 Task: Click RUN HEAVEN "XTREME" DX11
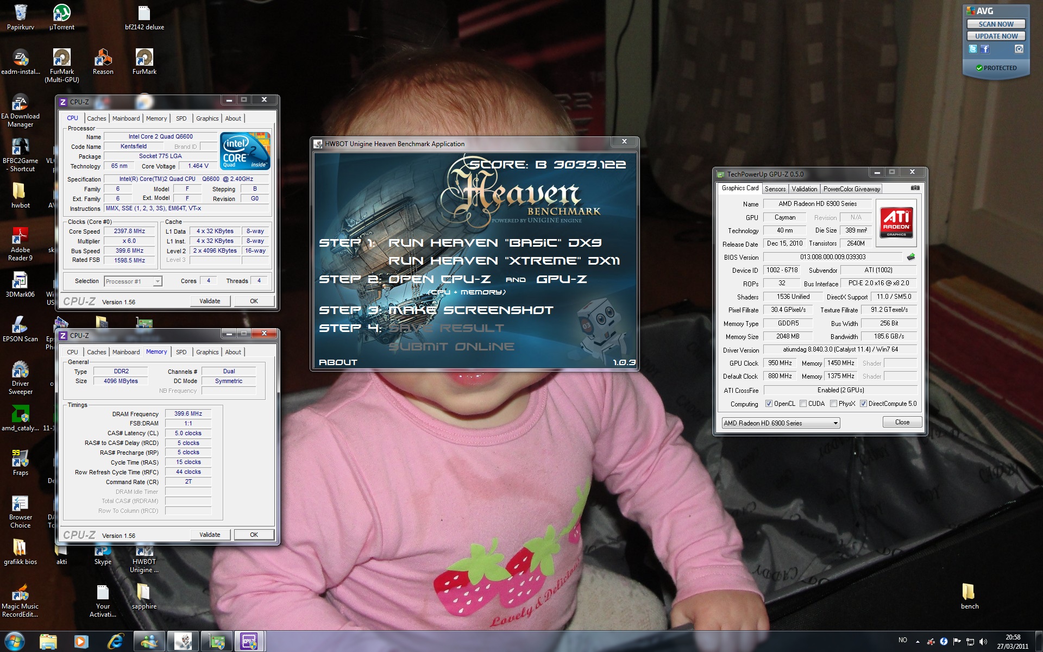pos(504,261)
